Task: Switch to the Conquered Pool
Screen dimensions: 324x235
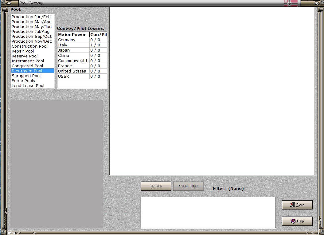Action: (33, 66)
